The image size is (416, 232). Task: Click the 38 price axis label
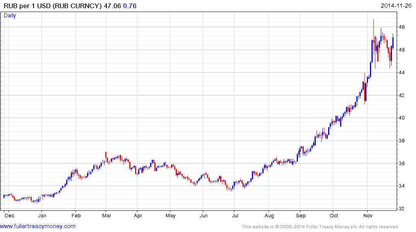[401, 140]
